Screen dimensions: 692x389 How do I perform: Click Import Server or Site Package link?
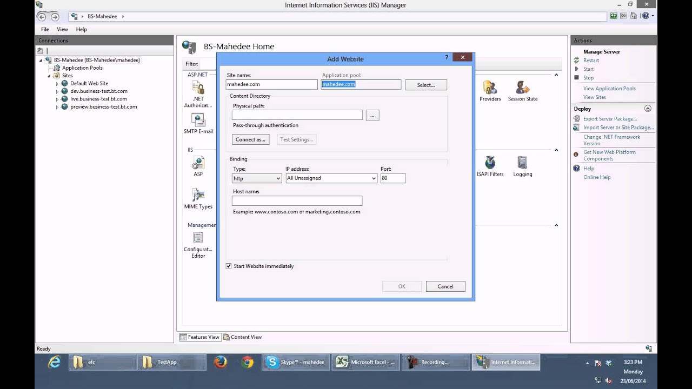pos(618,128)
